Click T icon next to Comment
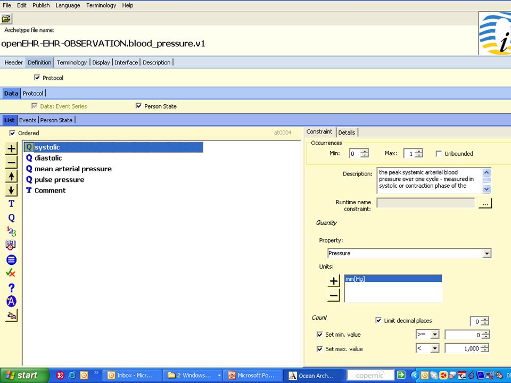The height and width of the screenshot is (383, 511). (29, 190)
